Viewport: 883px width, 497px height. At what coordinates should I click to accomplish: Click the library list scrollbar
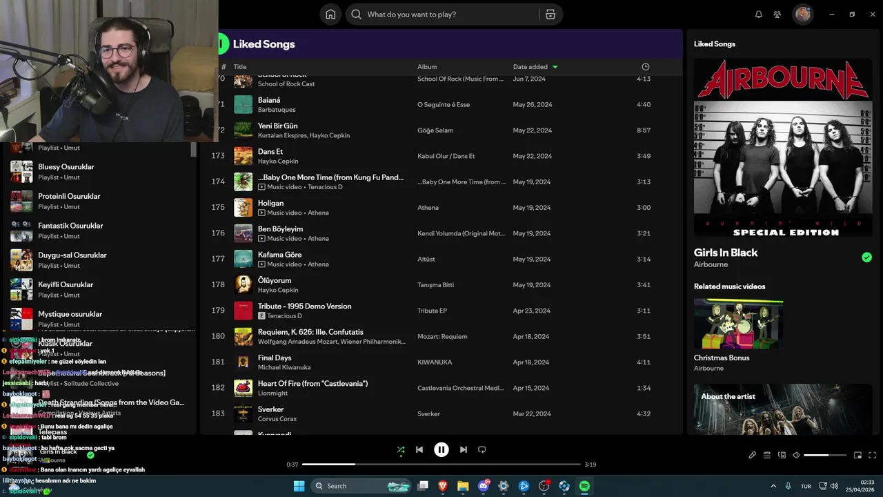194,149
